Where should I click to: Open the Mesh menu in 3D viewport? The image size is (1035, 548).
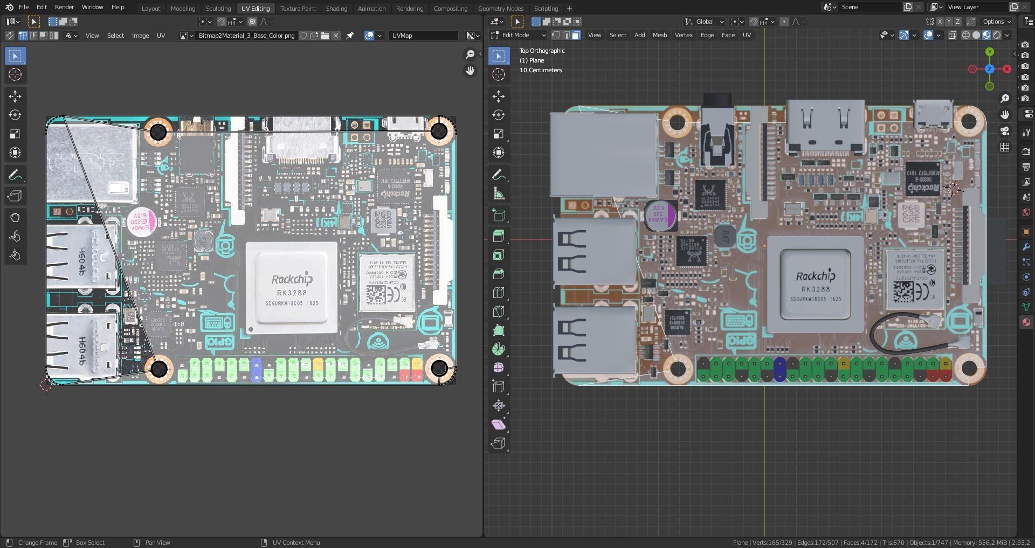click(x=659, y=35)
